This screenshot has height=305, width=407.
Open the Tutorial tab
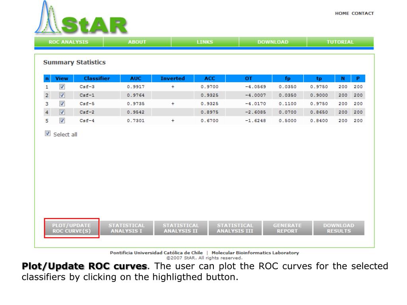pyautogui.click(x=340, y=42)
